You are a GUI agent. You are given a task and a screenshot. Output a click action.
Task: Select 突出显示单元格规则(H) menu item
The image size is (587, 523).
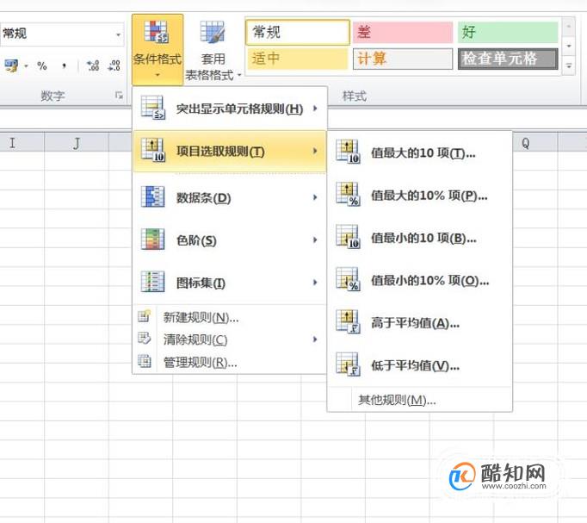(230, 109)
